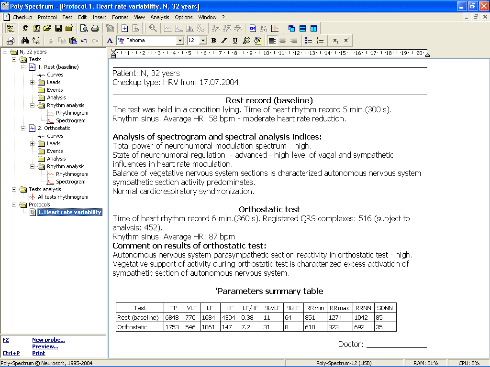Click the Ctrl+P shortcut link

tap(11, 353)
